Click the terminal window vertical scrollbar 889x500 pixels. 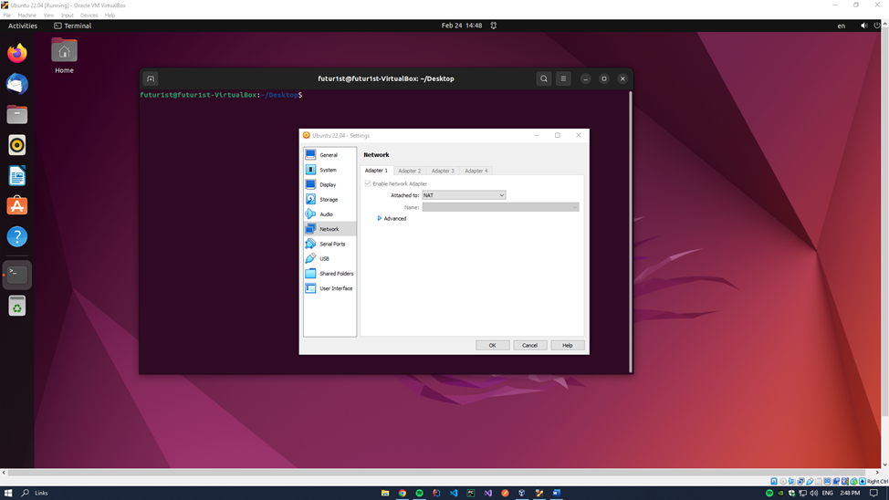(x=631, y=231)
